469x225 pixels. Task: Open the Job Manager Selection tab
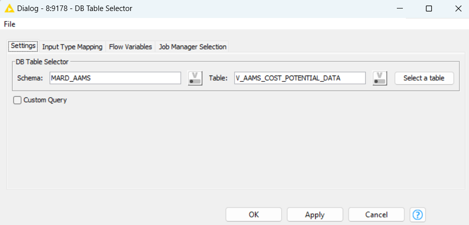coord(192,46)
